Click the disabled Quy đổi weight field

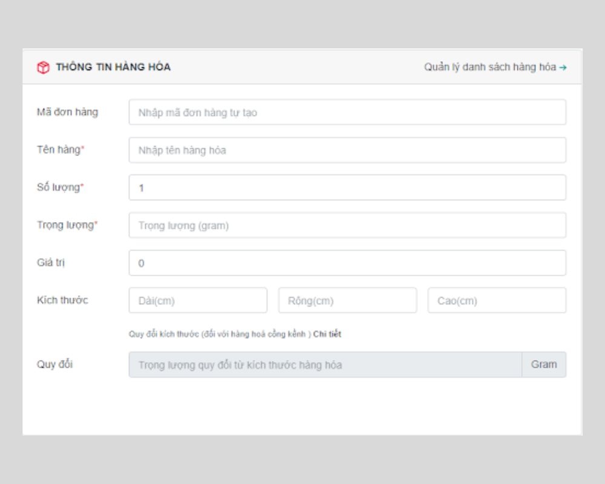[x=325, y=365]
